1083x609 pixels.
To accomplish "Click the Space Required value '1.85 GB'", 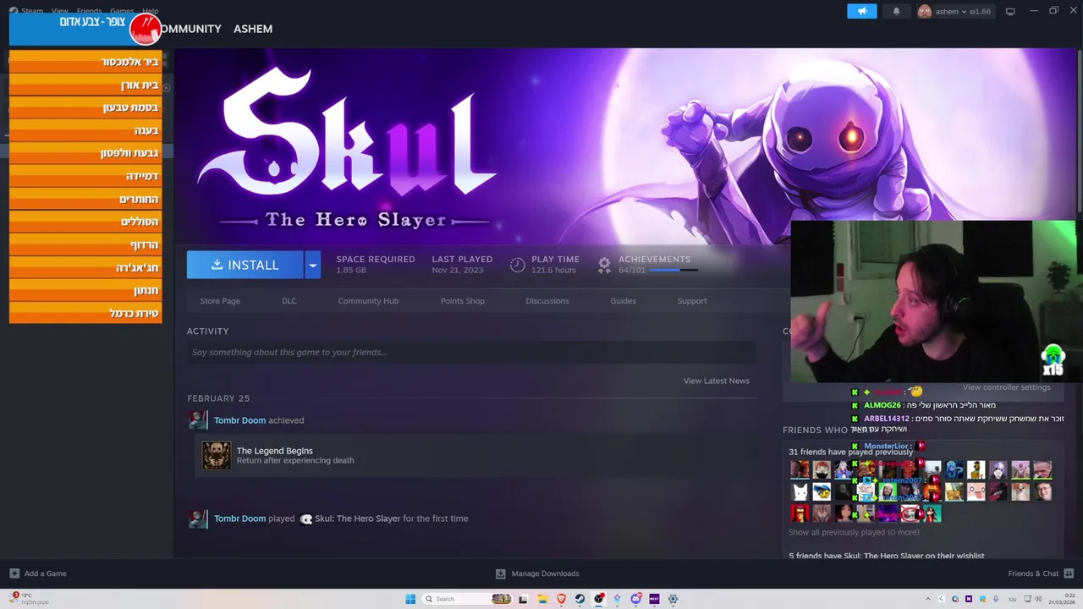I will tap(351, 271).
